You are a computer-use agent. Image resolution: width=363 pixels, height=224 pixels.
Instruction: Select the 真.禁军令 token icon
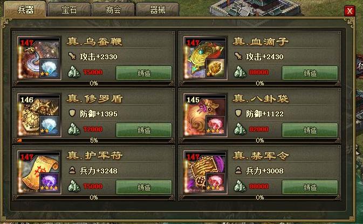[x=206, y=172]
